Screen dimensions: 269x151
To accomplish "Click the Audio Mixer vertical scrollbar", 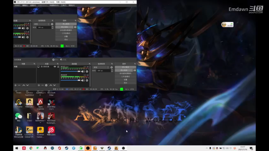I will 90,76.
